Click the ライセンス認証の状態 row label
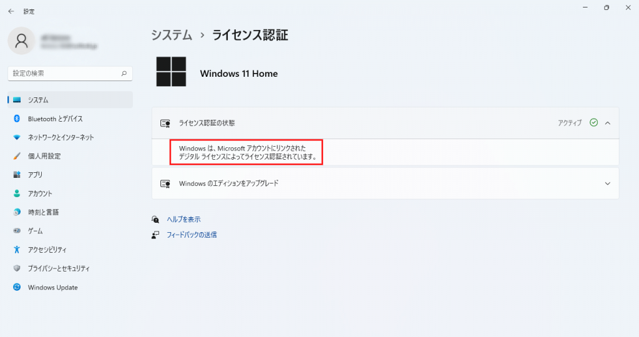 pos(207,123)
